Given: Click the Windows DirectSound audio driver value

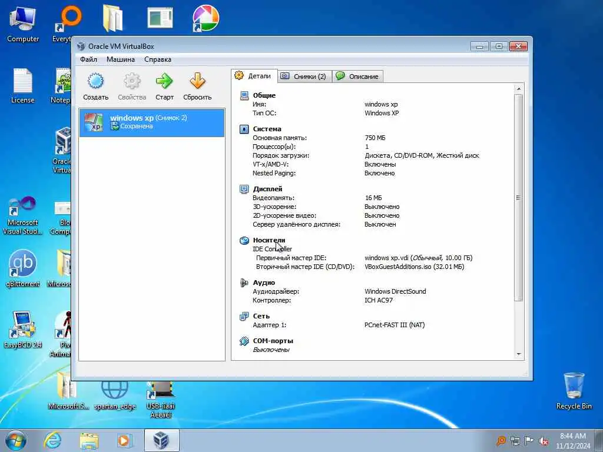Looking at the screenshot, I should 395,291.
